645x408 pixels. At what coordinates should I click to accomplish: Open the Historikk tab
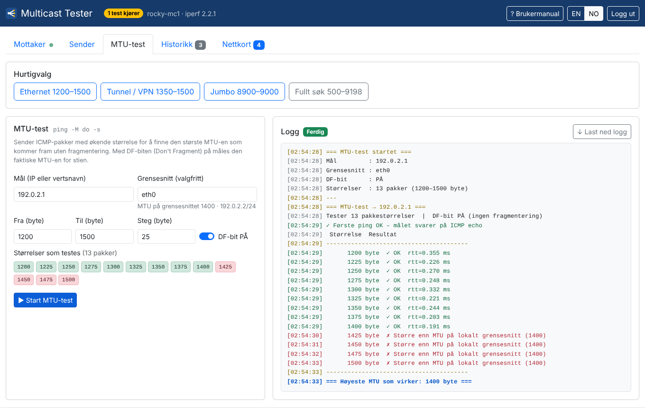click(184, 45)
